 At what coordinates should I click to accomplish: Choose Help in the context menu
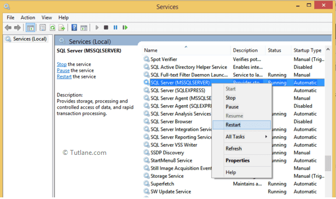[241, 172]
